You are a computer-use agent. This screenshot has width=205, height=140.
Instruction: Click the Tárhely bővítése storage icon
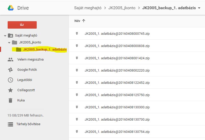(x=10, y=124)
